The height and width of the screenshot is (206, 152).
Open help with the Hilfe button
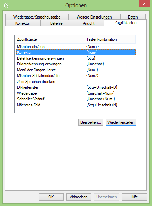134,197
